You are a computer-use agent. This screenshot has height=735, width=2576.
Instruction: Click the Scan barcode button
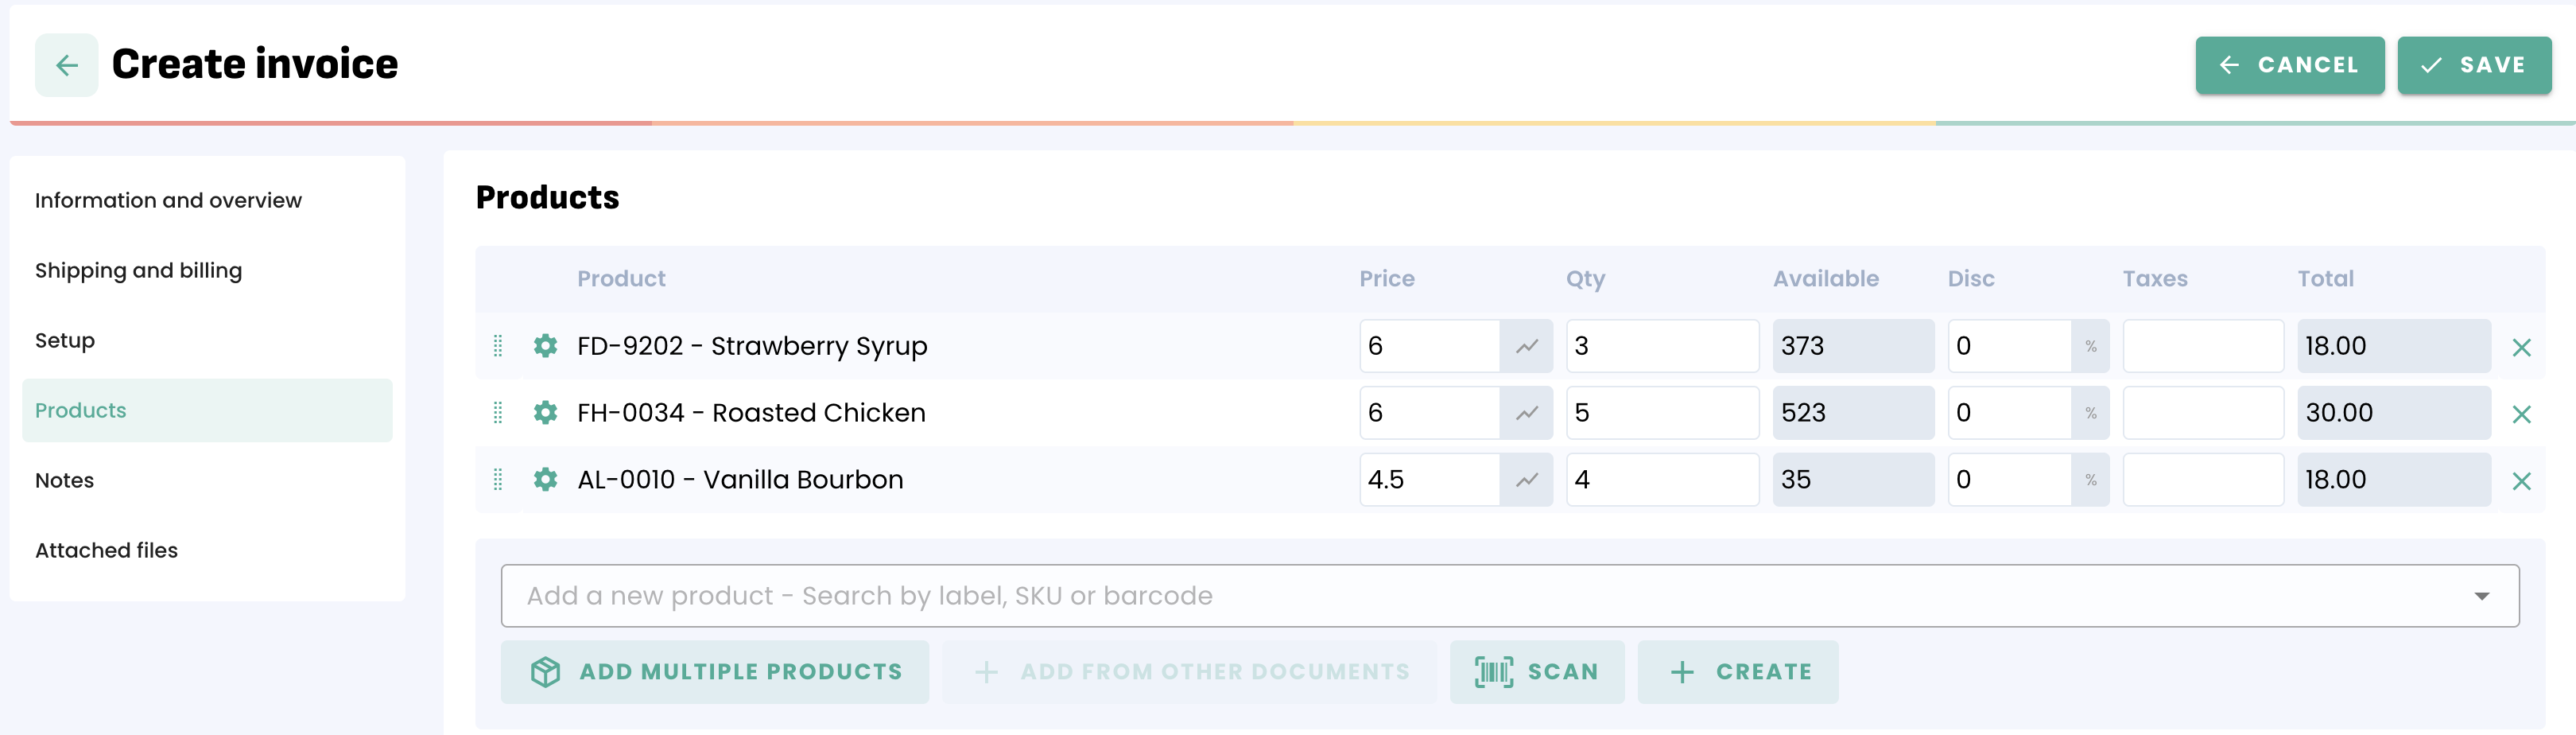pos(1536,672)
